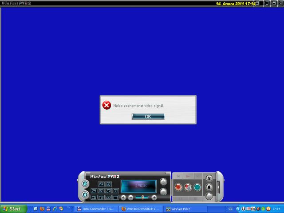The image size is (284, 213).
Task: Launch Firefox from the quick launch bar
Action: pyautogui.click(x=42, y=209)
